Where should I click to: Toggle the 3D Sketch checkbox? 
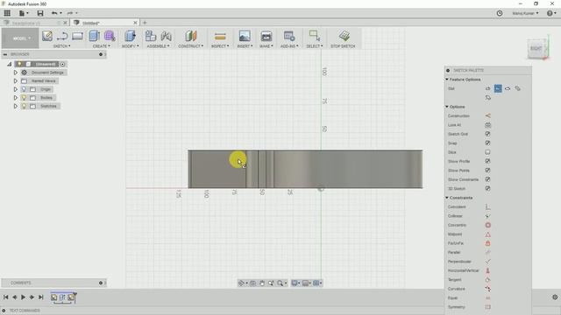point(487,188)
